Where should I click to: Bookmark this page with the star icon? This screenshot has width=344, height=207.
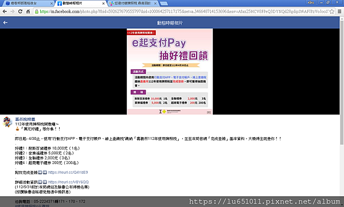(x=332, y=11)
